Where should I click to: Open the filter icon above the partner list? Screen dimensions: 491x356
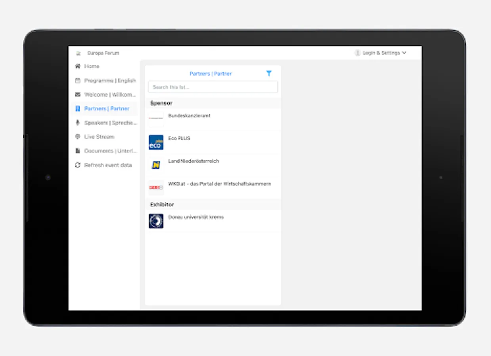coord(269,73)
